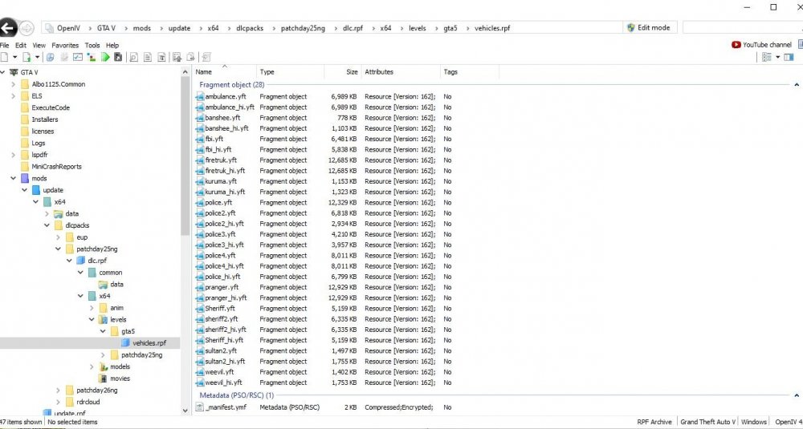The height and width of the screenshot is (429, 803).
Task: Select the firetruk.yft file icon
Action: pyautogui.click(x=200, y=160)
